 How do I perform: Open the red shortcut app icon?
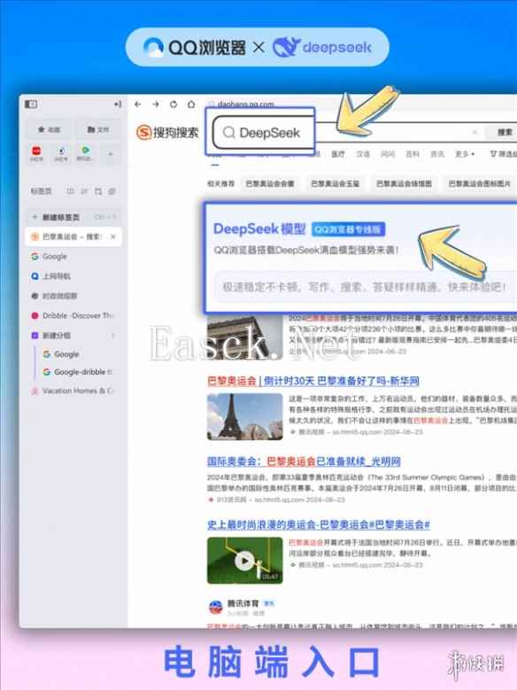click(36, 153)
